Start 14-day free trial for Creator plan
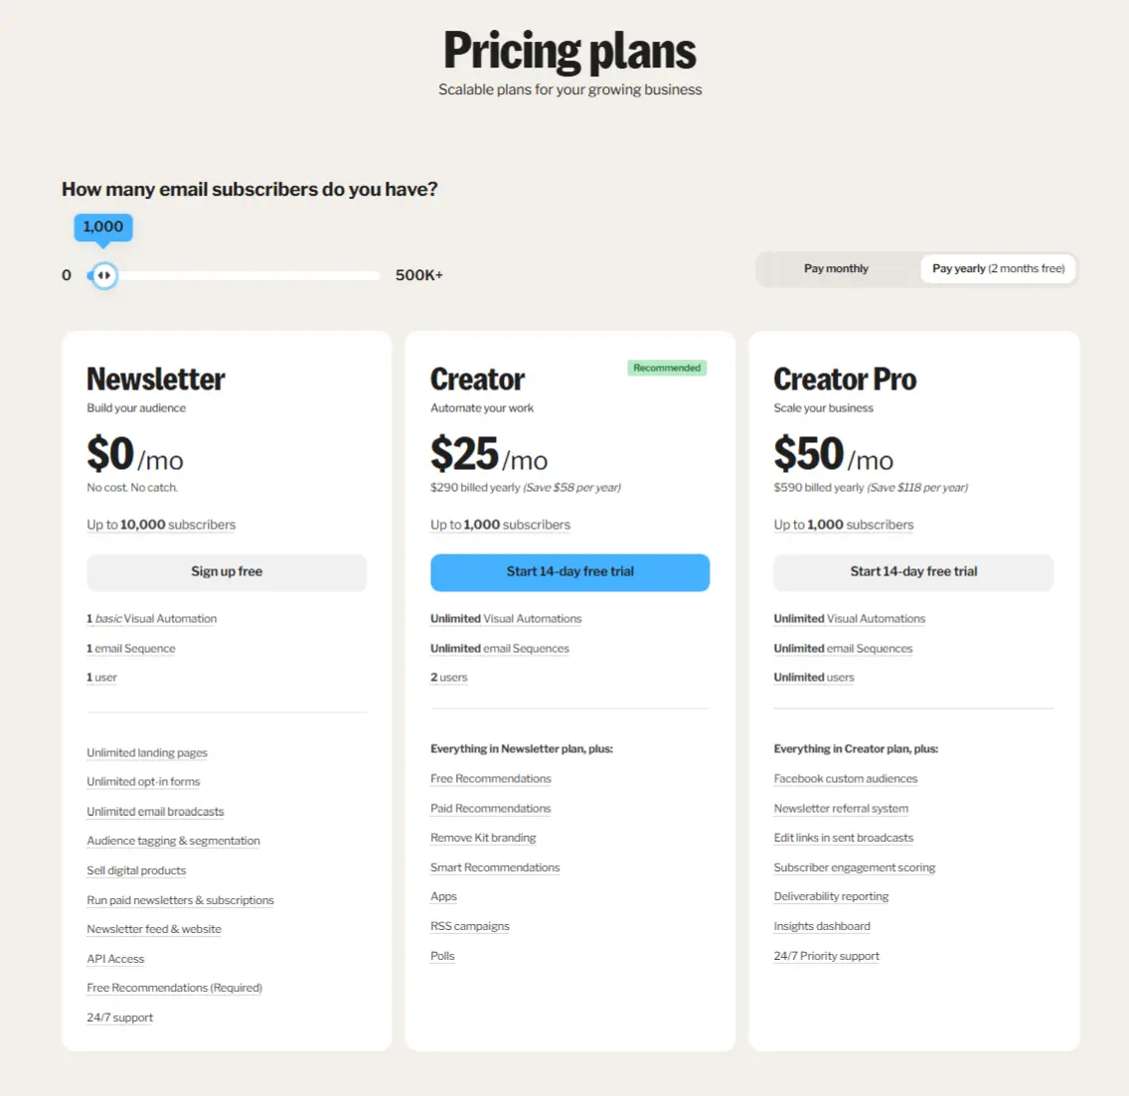Screen dimensions: 1129x1096 pos(568,572)
